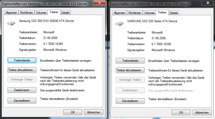Click Treiber aktualisieren in the 850 EVO window
Viewport: 215px width, 119px height.
point(22,70)
